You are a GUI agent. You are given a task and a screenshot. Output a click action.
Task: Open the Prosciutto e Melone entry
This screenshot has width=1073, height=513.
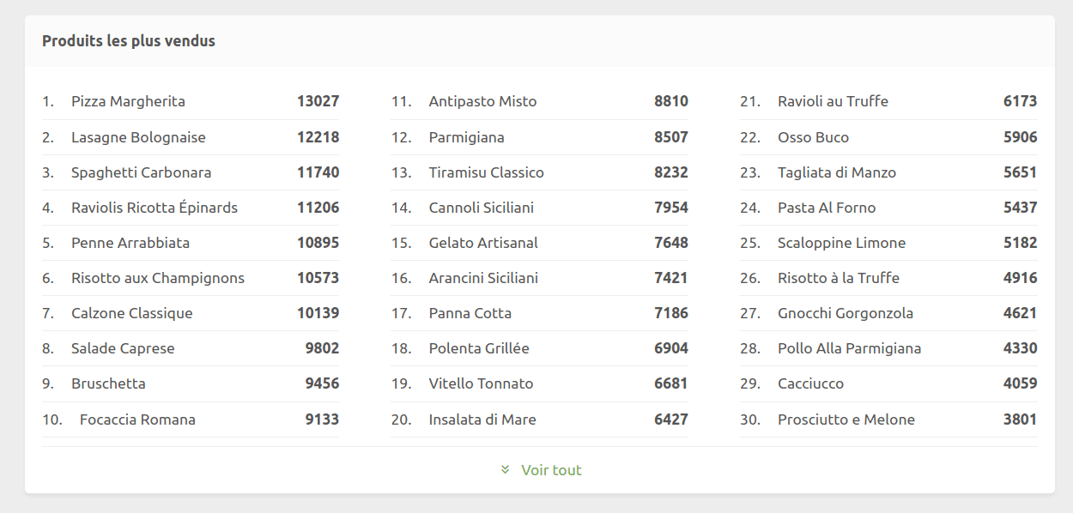[x=844, y=419]
